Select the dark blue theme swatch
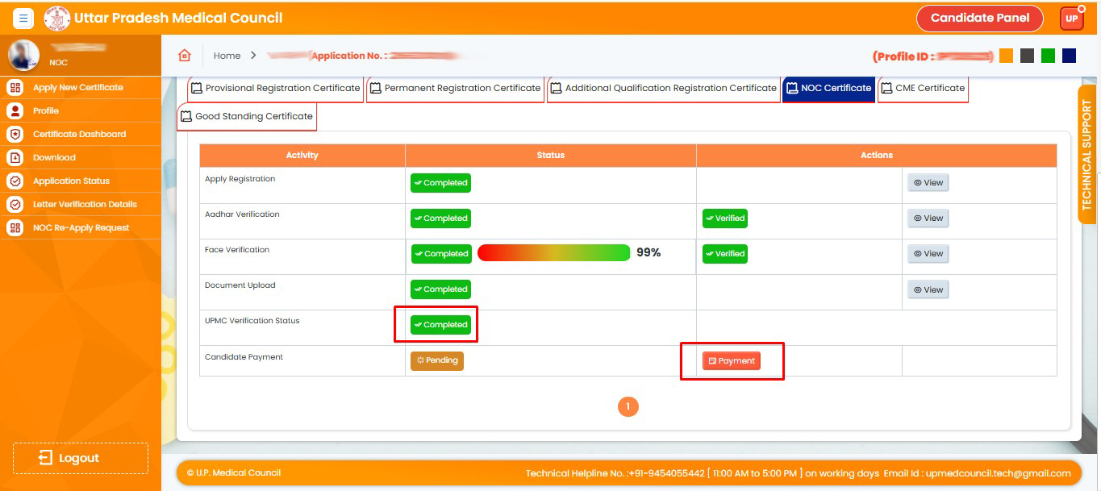This screenshot has height=491, width=1101. coord(1069,56)
